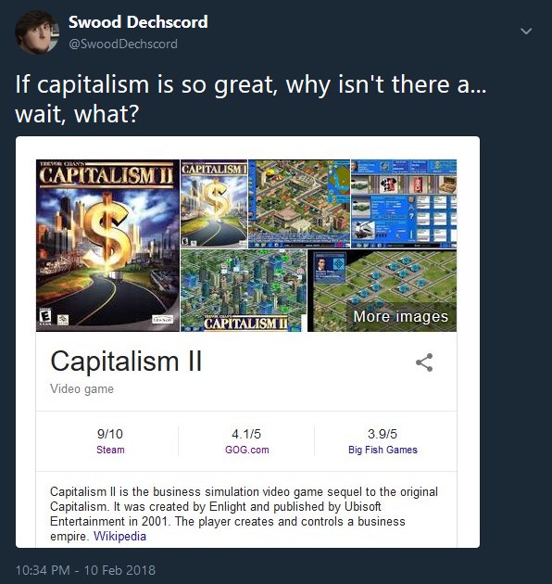Open the tweet options chevron dropdown
Screen dimensions: 552x584
point(526,32)
